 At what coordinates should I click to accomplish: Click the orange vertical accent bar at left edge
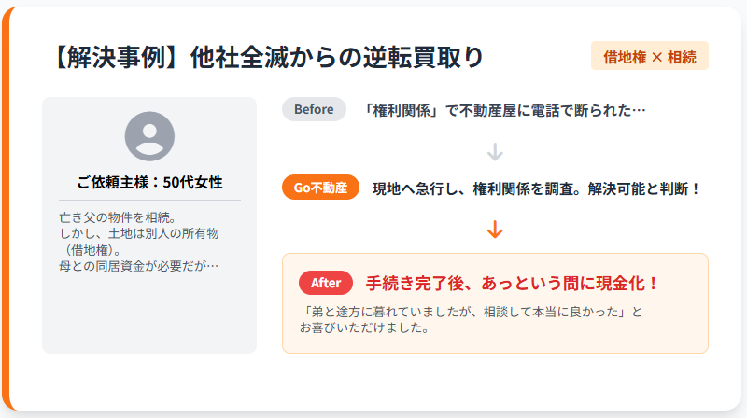point(5,209)
